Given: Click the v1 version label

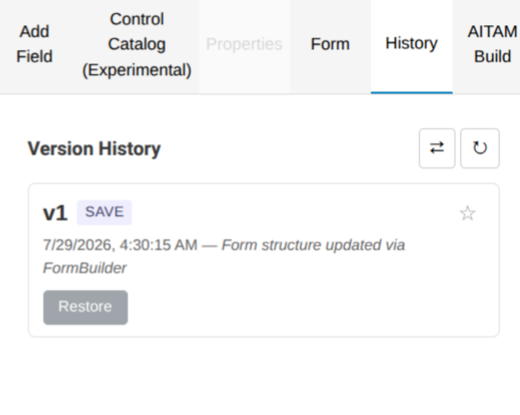Looking at the screenshot, I should [x=55, y=213].
